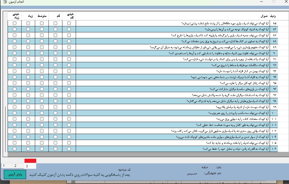This screenshot has width=289, height=184.
Task: Click the app icon in the title bar
Action: click(5, 2)
